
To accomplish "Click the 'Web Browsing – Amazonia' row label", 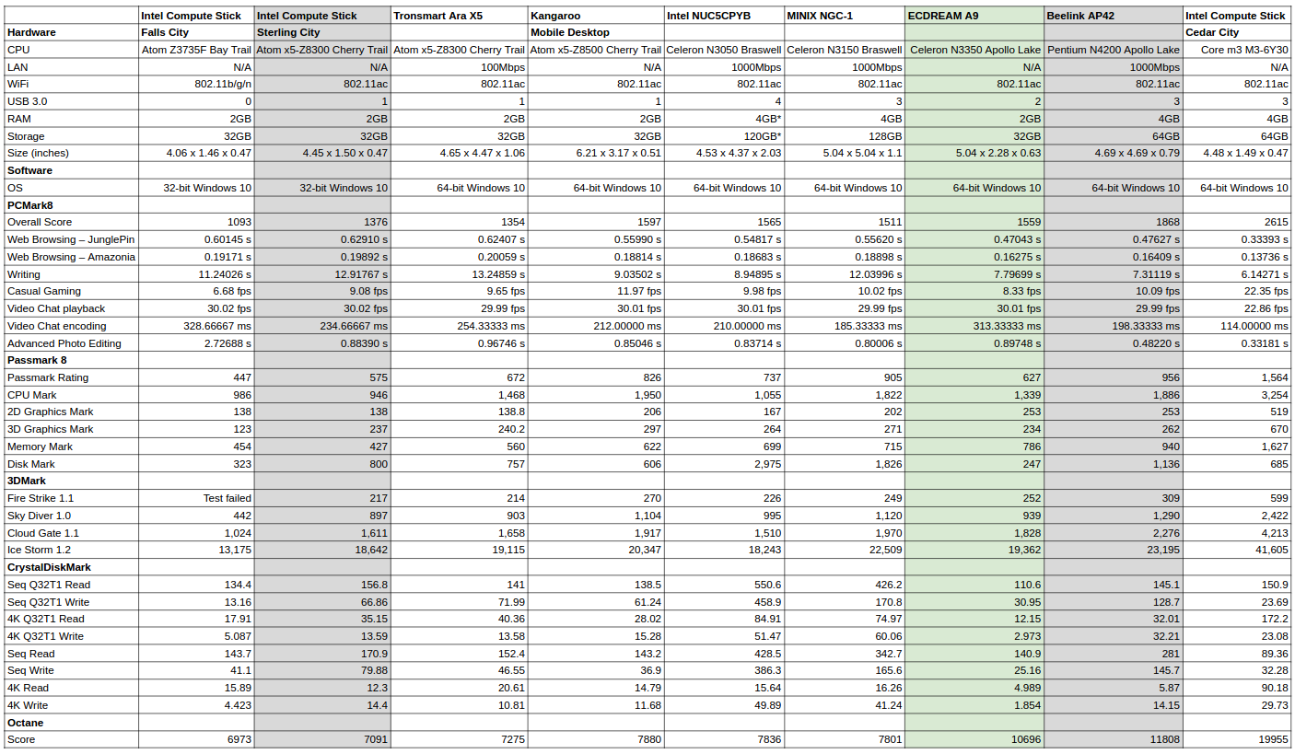I will tap(72, 257).
